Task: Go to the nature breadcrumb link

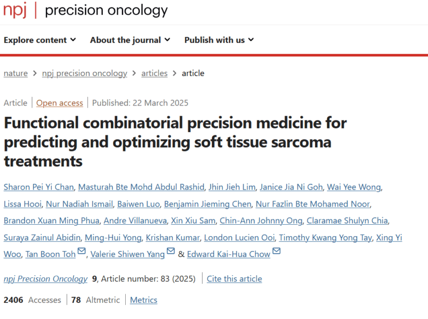Action: click(16, 73)
